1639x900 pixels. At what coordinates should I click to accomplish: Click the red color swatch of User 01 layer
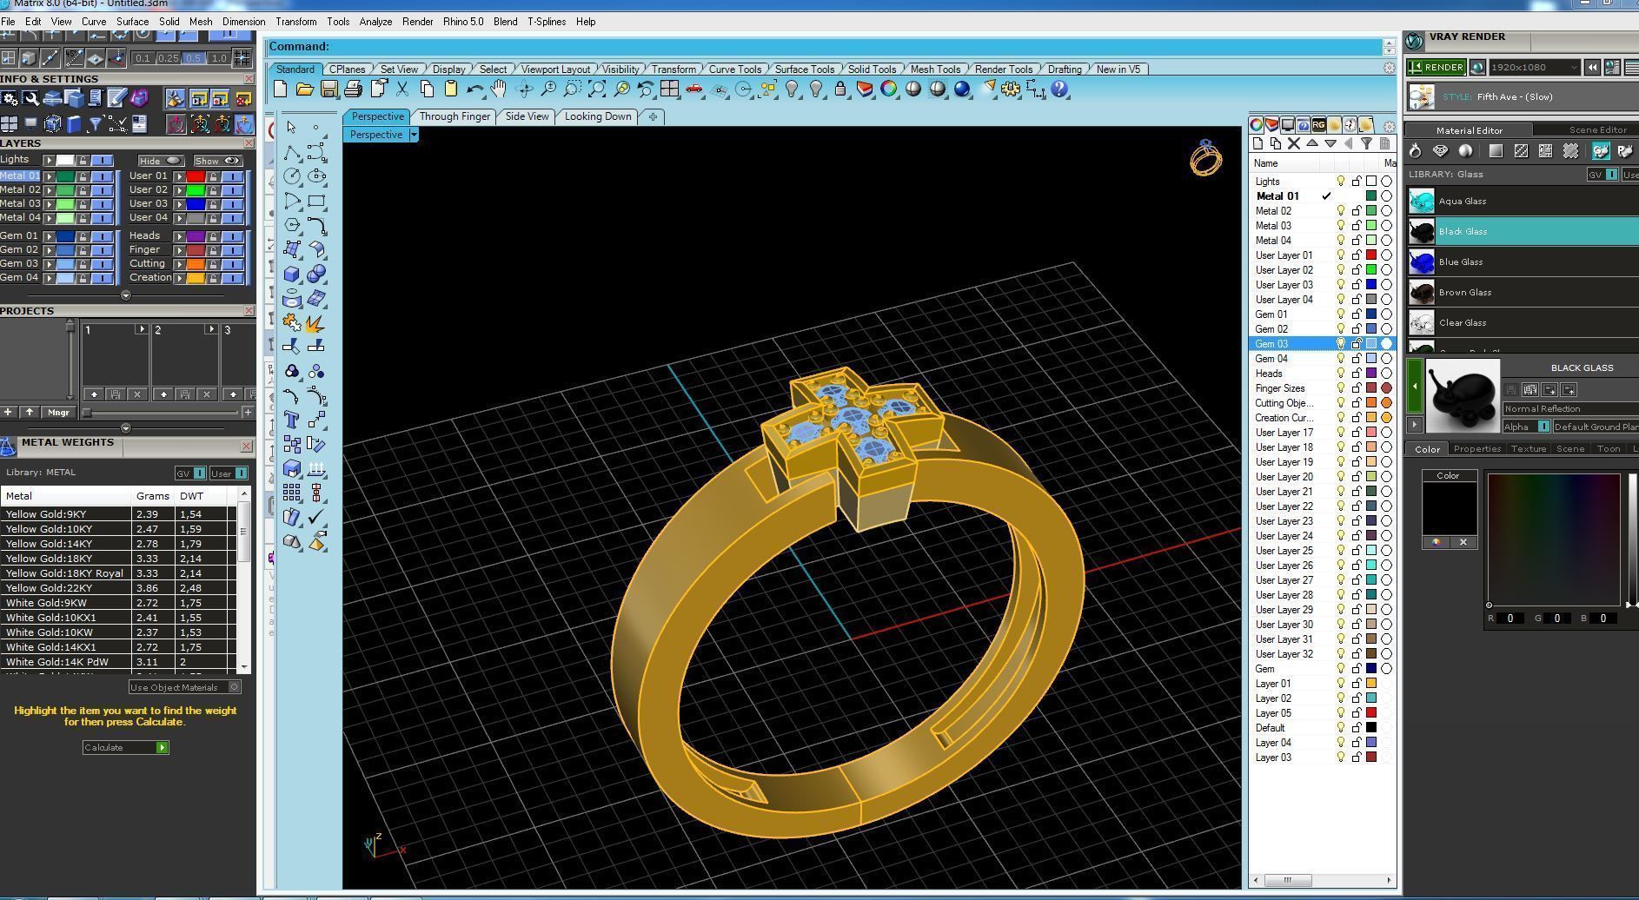click(x=196, y=175)
